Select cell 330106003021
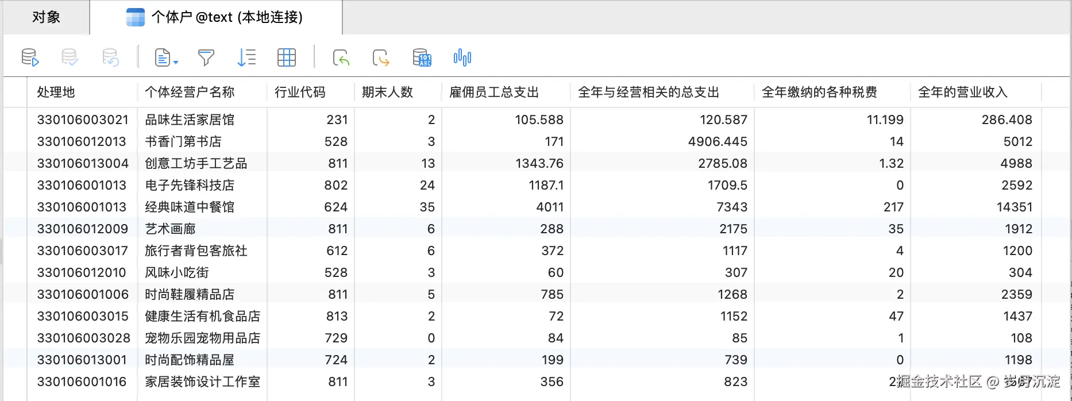This screenshot has height=401, width=1072. point(83,119)
